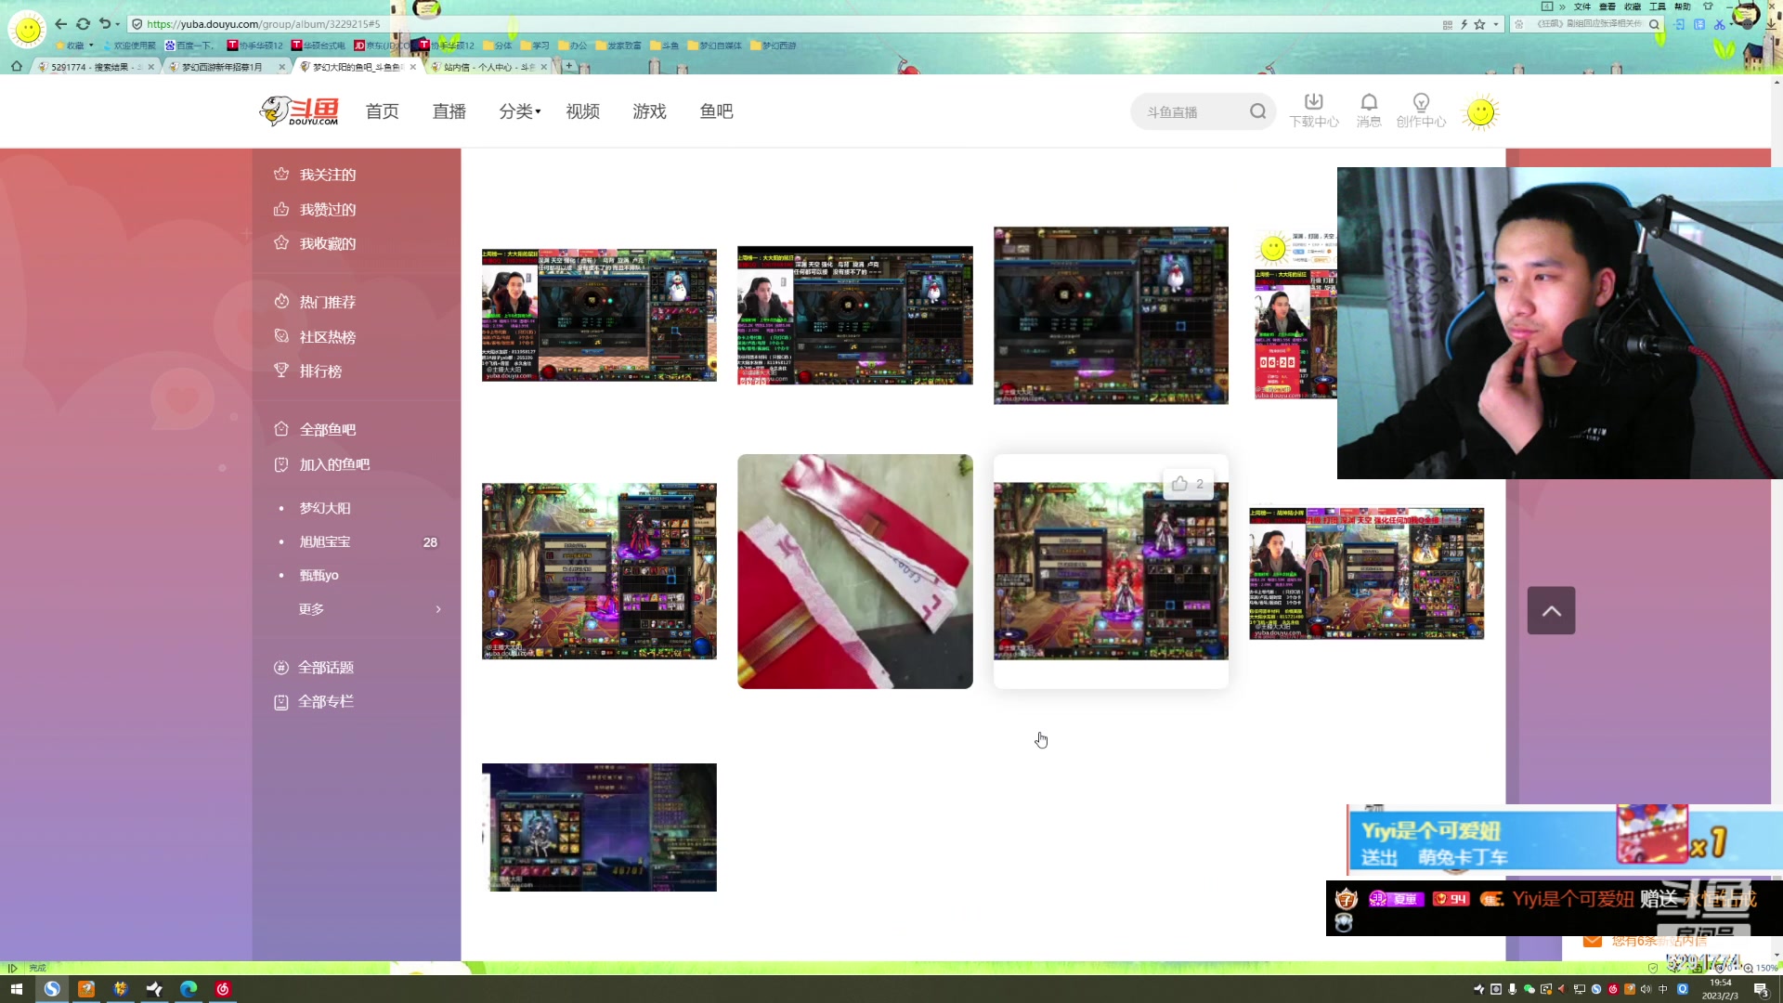Image resolution: width=1783 pixels, height=1003 pixels.
Task: Click the browser address bar URL
Action: coord(263,24)
